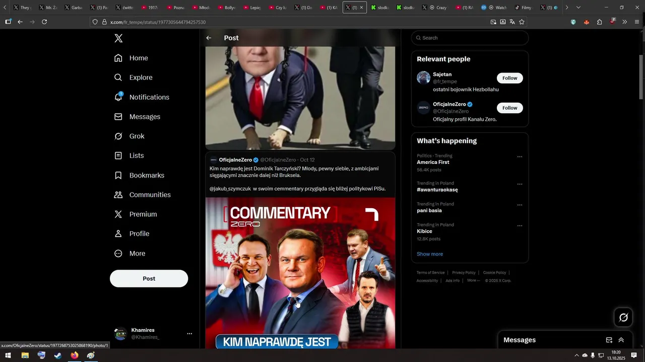Open the top meme image

[x=300, y=98]
